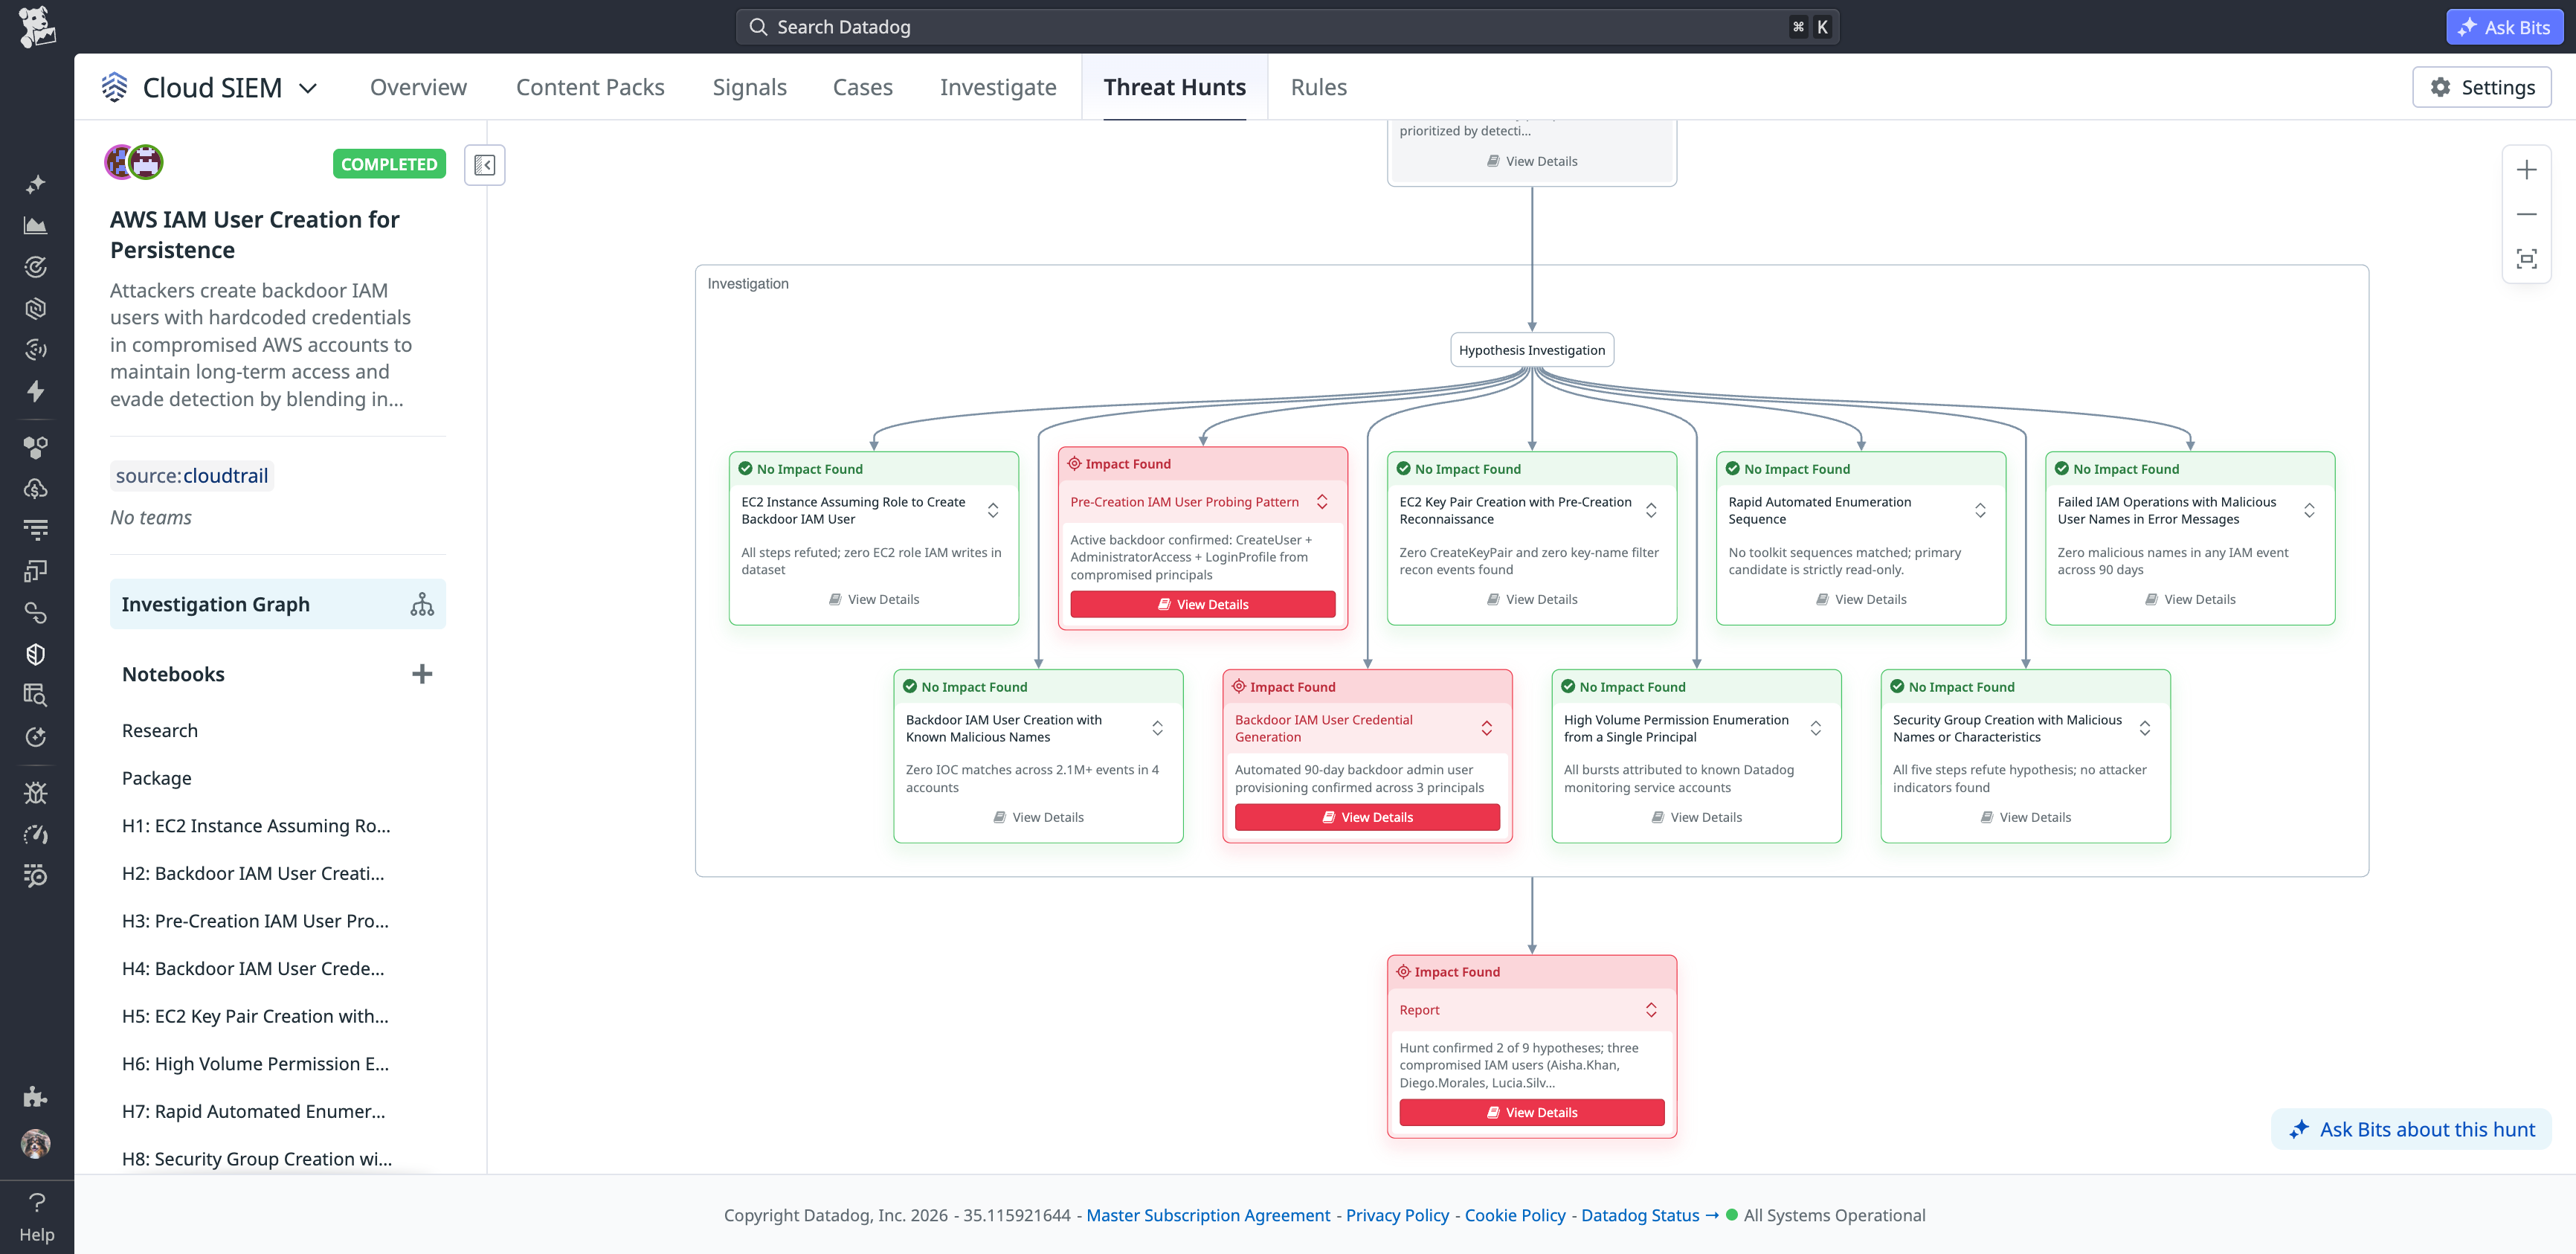Viewport: 2576px width, 1254px height.
Task: Expand High Volume Permission Enumeration card
Action: pos(1816,728)
